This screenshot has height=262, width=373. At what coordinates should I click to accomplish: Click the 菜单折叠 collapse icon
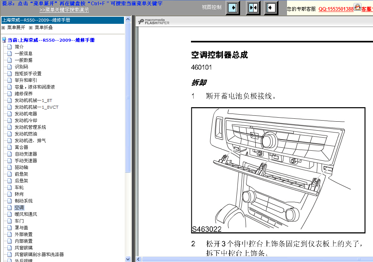point(31,28)
